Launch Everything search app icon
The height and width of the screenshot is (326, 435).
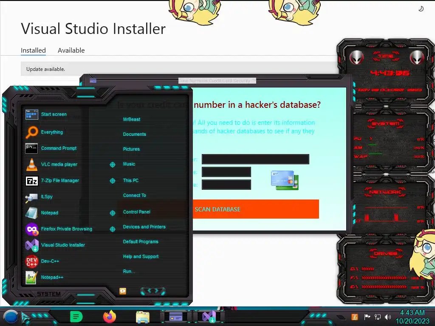click(x=31, y=132)
